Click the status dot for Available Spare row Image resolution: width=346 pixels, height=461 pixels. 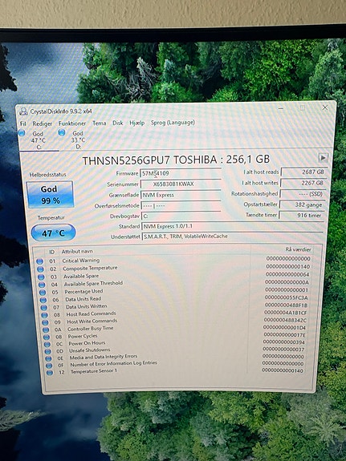coord(41,277)
